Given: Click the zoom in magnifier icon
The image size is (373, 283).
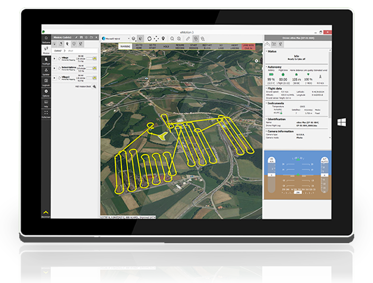Looking at the screenshot, I should coord(179,38).
